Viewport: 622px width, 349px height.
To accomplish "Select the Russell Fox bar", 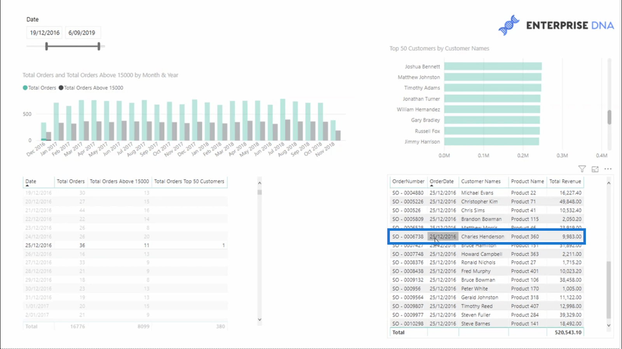I will click(492, 131).
